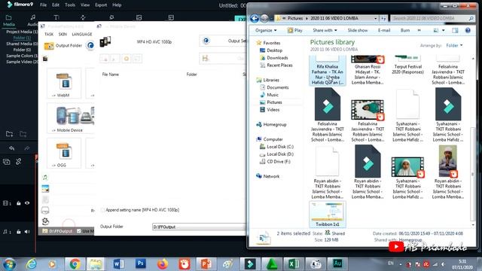Click the Explorer file list scroll-down arrow
The image size is (482, 271).
click(473, 225)
